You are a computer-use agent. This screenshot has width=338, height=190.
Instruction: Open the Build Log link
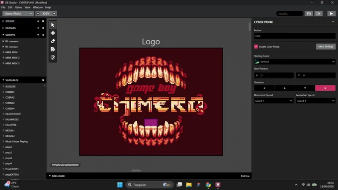245,176
